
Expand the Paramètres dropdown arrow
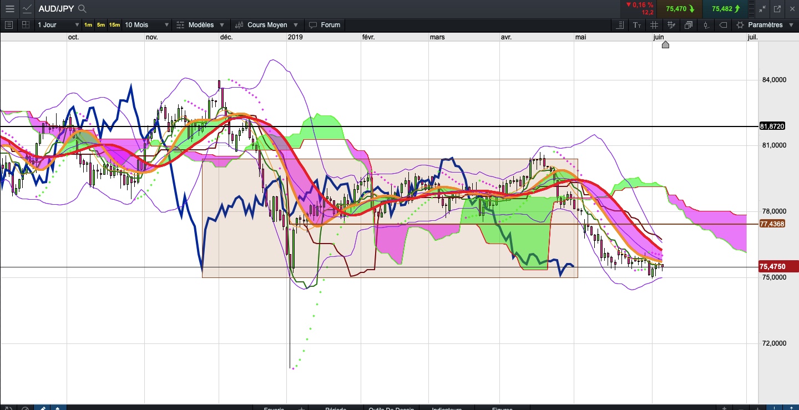click(x=790, y=25)
